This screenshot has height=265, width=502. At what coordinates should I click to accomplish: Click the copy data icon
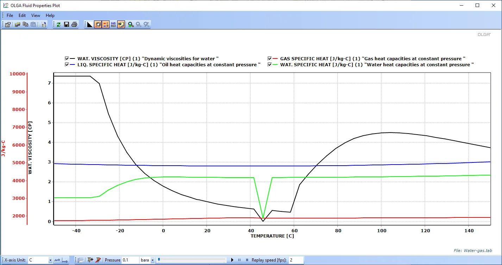pyautogui.click(x=25, y=24)
